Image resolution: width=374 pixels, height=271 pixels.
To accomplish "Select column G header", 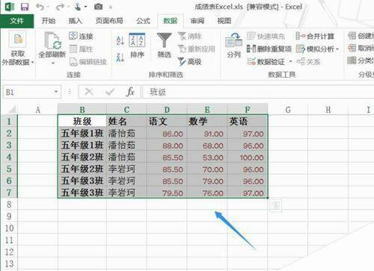I will [288, 110].
